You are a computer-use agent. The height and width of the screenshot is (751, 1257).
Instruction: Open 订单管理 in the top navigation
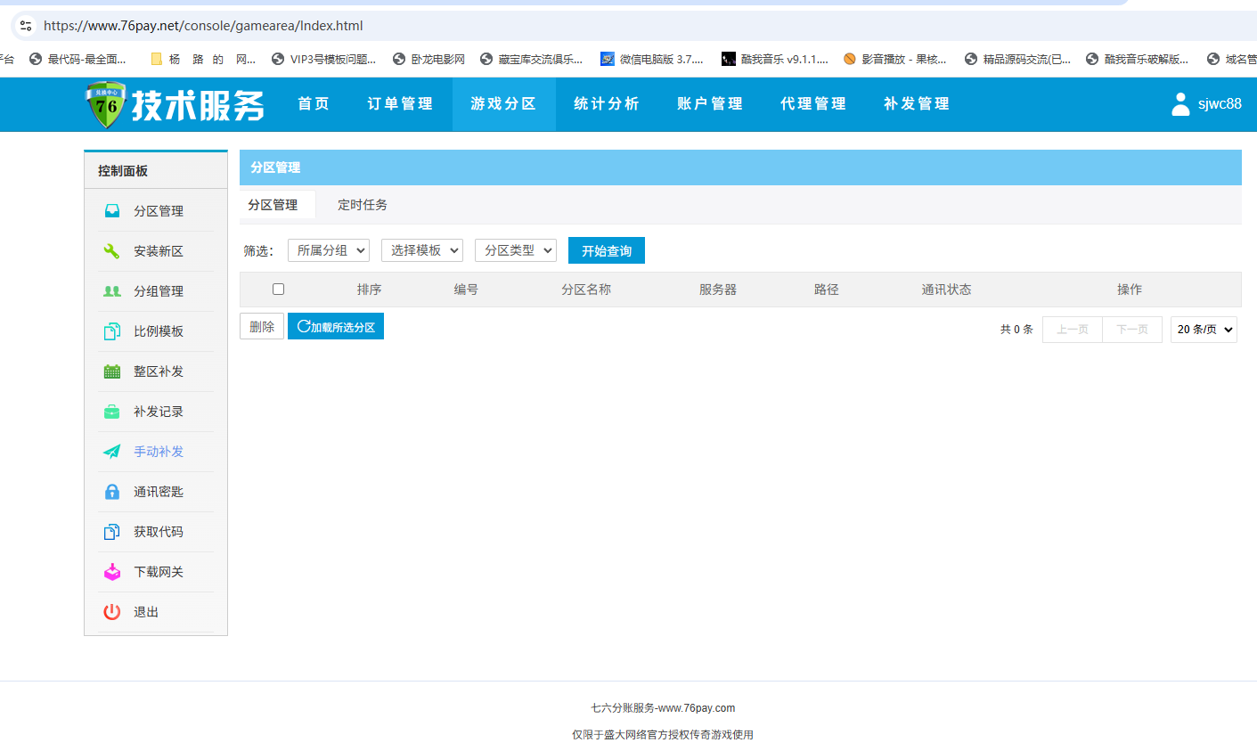[400, 104]
